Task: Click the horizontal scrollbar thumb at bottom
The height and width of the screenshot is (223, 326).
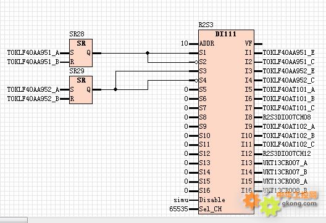Action: pos(14,220)
